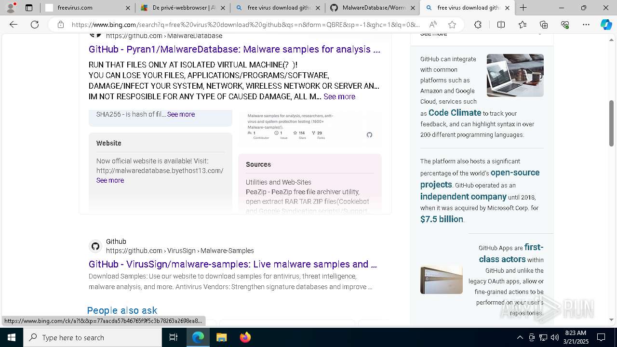
Task: Open the Favorites list icon
Action: pos(523,25)
